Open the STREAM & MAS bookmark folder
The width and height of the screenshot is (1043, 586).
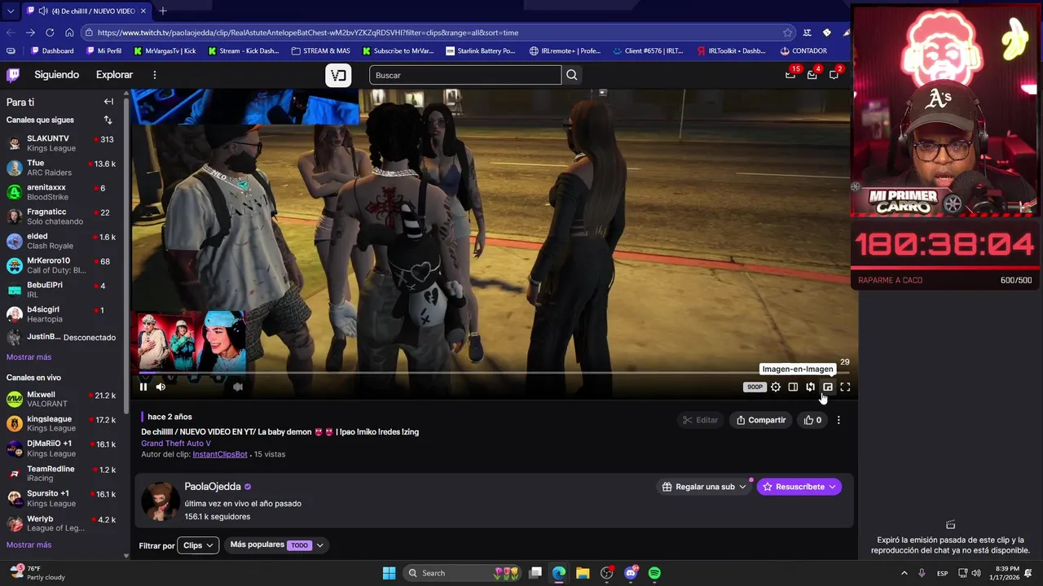(320, 50)
